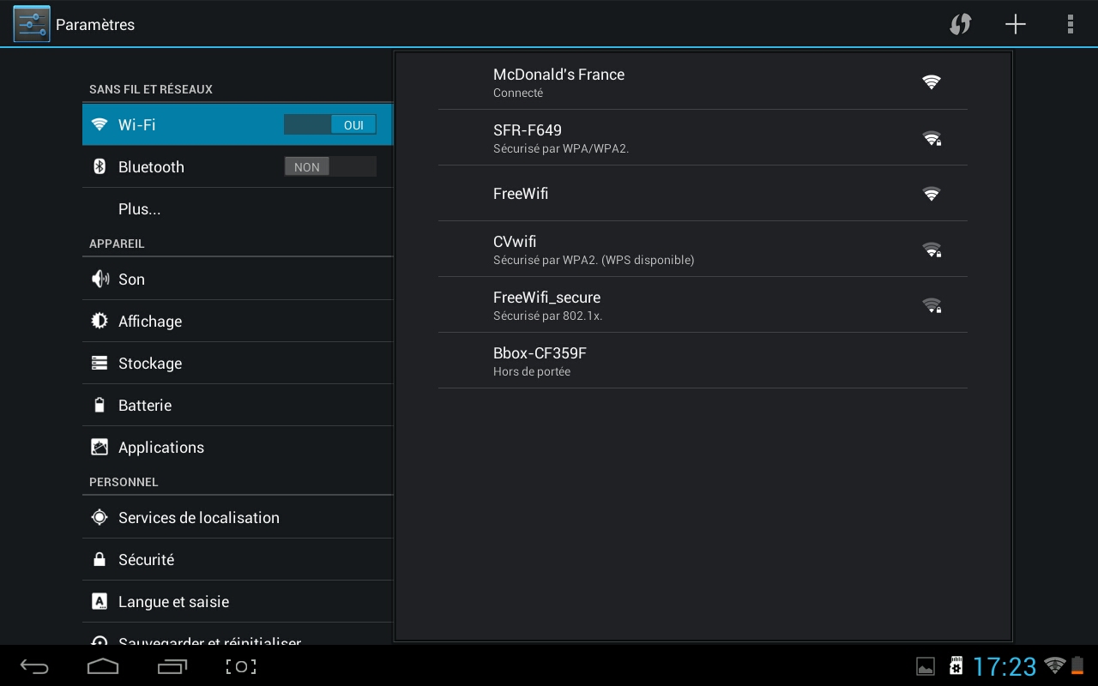Tap 'Sécurisé par WPA2. (WPS disponible)' text

pos(594,260)
